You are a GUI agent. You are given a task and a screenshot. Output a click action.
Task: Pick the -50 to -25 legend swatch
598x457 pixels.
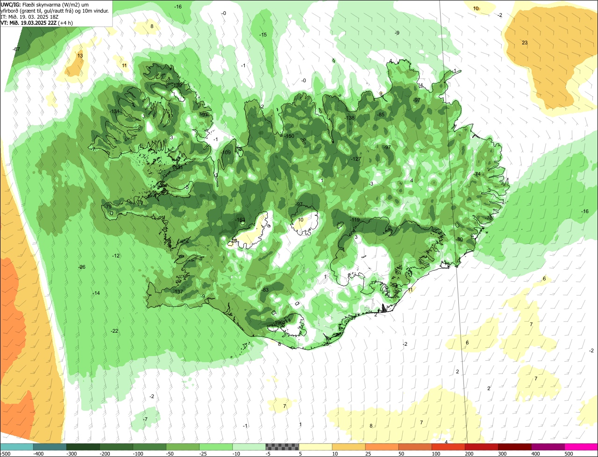[183, 447]
